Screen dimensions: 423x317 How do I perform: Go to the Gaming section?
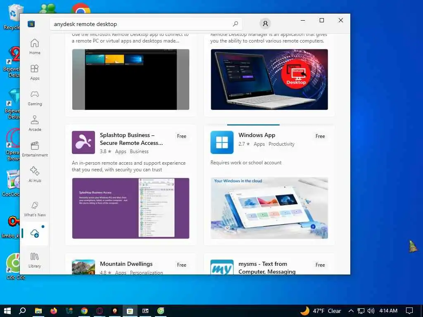pos(35,98)
